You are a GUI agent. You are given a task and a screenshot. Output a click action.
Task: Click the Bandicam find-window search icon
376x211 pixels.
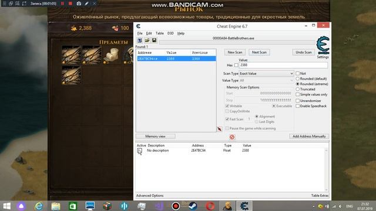tap(18, 4)
